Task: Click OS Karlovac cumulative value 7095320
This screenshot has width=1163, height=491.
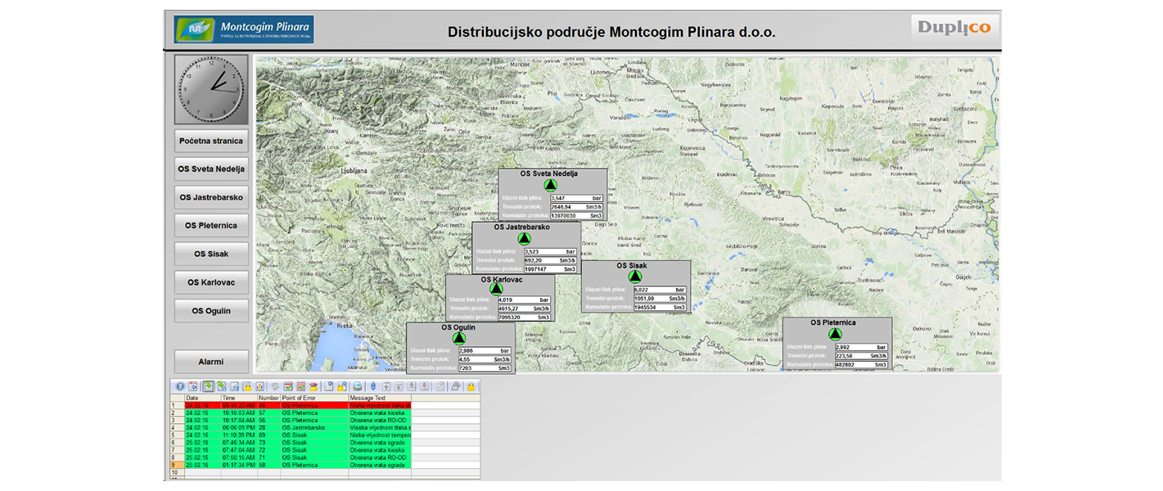Action: tap(524, 318)
